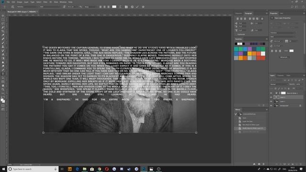Image resolution: width=306 pixels, height=172 pixels.
Task: Click the Background layer row
Action: (286, 106)
